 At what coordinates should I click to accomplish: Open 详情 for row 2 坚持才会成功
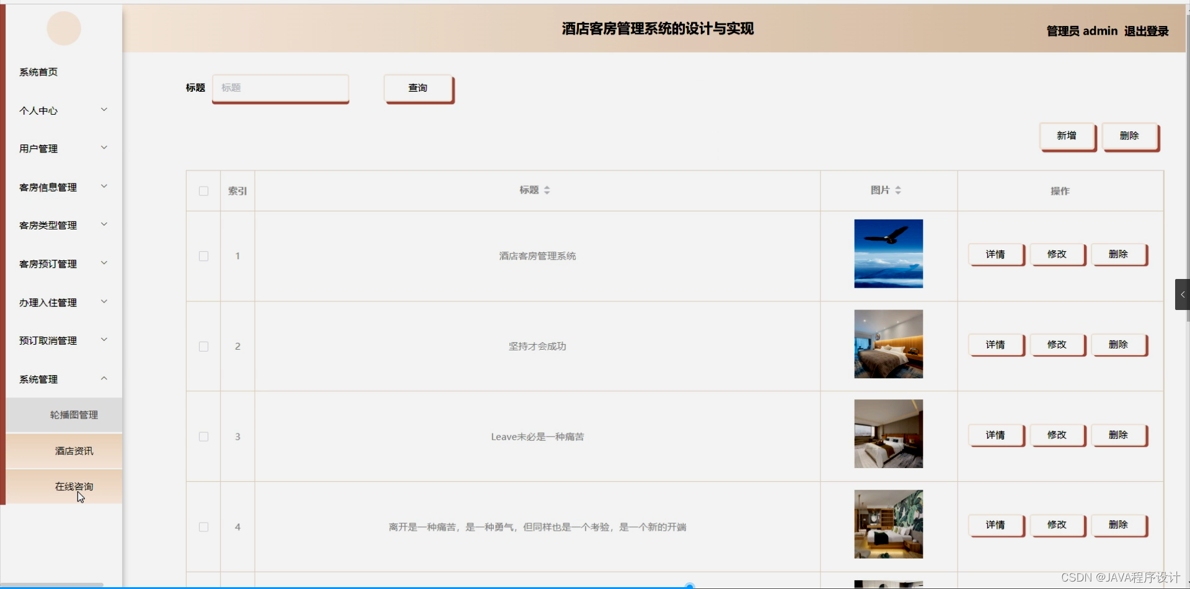(996, 345)
